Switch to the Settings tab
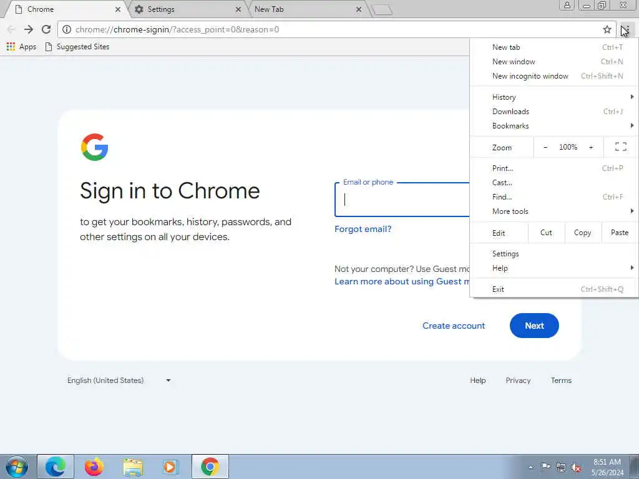Image resolution: width=639 pixels, height=479 pixels. (185, 9)
